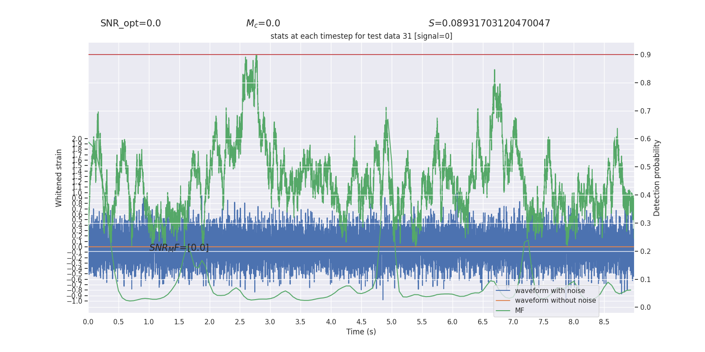Image resolution: width=705 pixels, height=352 pixels.
Task: Click the green curve peak near 6.7 s
Action: coord(494,70)
